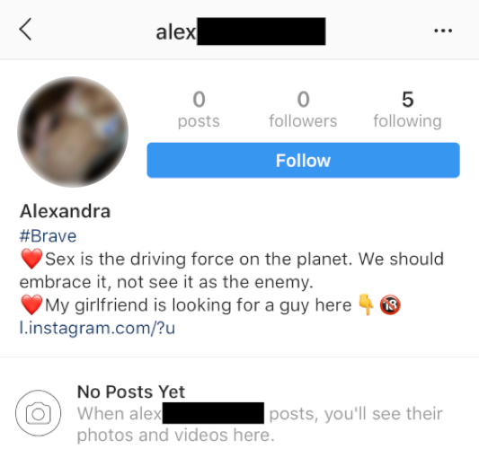
Task: Tap the Alexandra display name
Action: [x=65, y=211]
